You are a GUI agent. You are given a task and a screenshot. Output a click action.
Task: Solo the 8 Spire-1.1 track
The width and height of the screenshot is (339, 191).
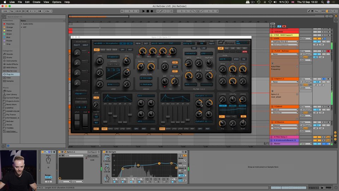pyautogui.click(x=324, y=79)
